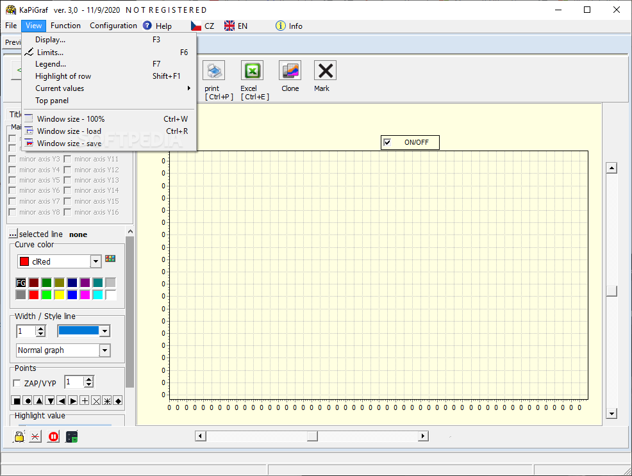Toggle the ON/OFF checkbox above graph
Viewport: 632px width, 476px height.
[387, 142]
